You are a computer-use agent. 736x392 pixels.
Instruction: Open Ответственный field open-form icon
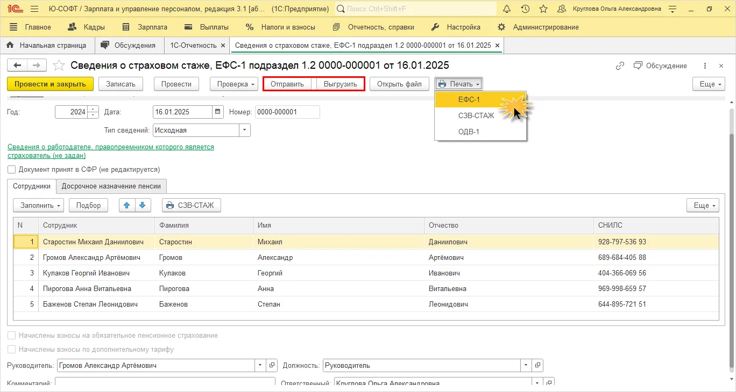tap(548, 383)
